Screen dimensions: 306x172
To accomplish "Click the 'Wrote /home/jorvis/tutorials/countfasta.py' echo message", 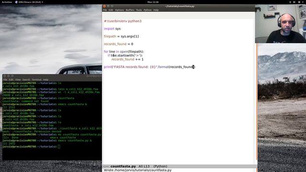I will pyautogui.click(x=138, y=170).
